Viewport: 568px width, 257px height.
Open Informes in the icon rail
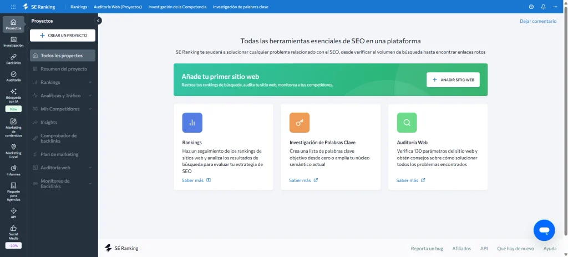point(13,171)
